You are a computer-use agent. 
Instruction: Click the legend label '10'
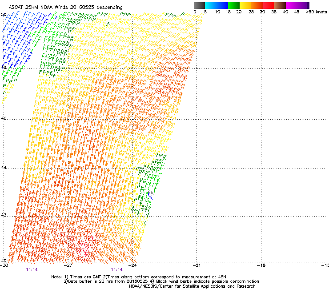pos(217,12)
